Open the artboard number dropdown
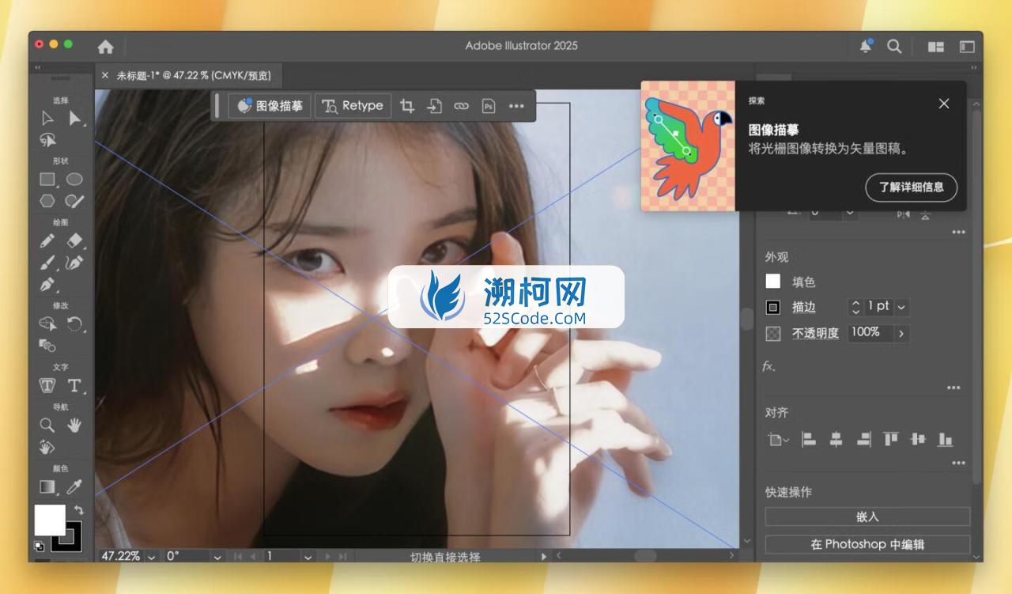 click(x=308, y=557)
